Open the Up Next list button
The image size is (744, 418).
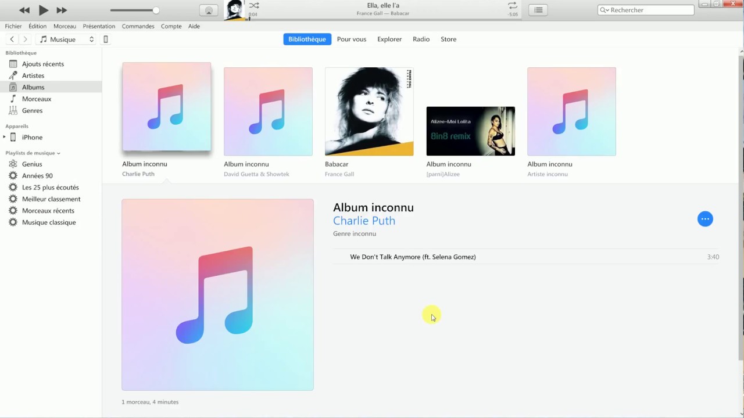[538, 10]
